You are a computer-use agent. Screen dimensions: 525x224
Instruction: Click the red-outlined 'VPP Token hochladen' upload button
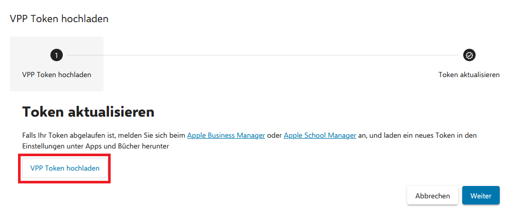pos(65,168)
